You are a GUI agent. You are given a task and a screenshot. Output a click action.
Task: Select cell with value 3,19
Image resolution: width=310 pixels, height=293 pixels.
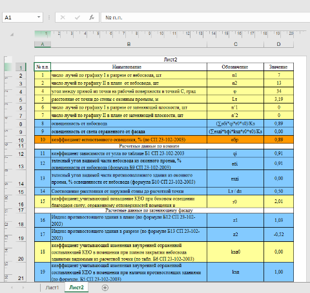point(278,99)
